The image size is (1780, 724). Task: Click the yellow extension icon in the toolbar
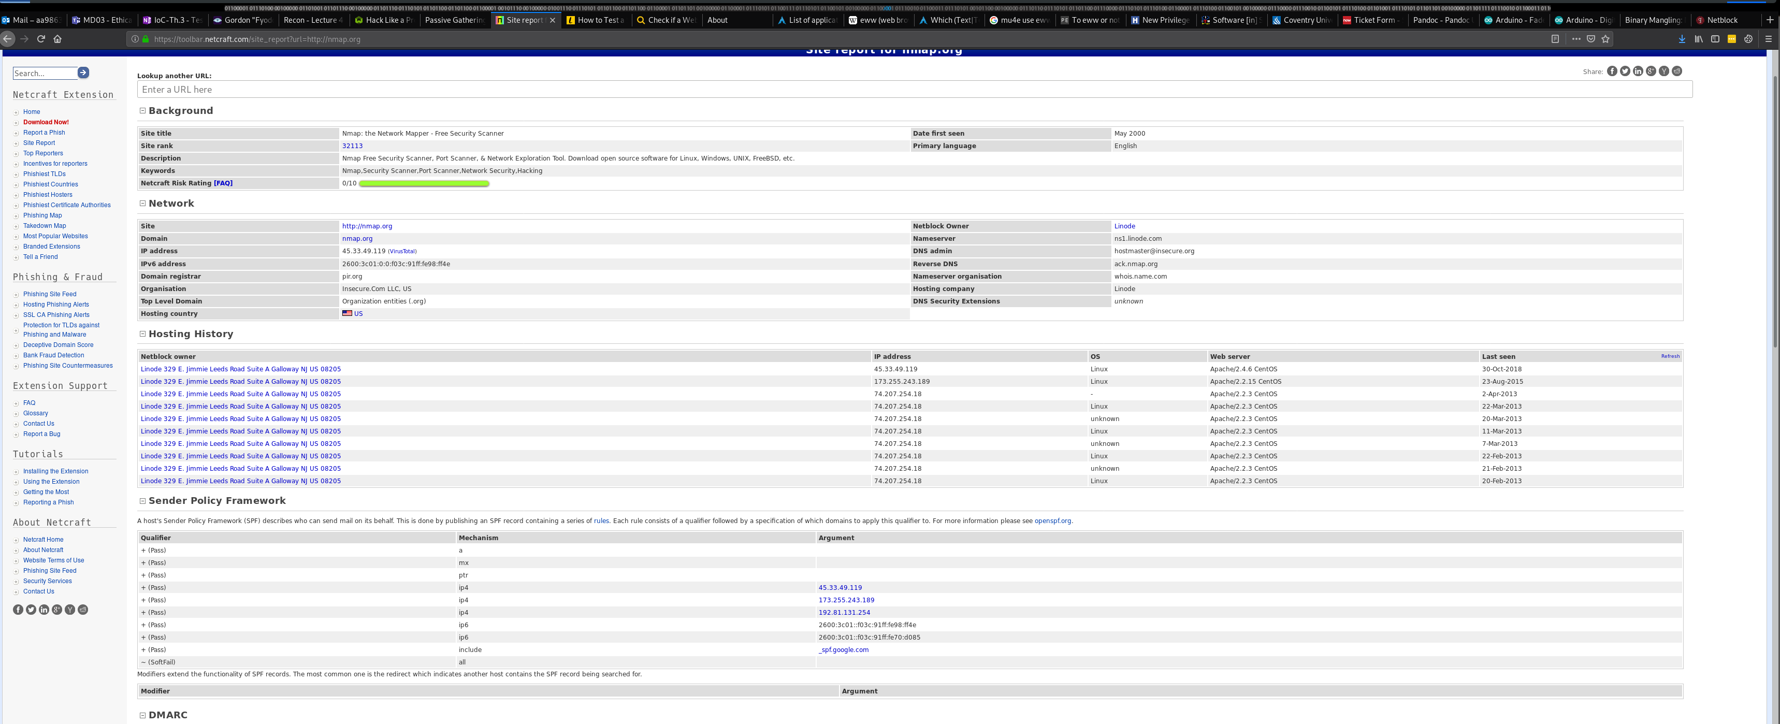(1732, 39)
